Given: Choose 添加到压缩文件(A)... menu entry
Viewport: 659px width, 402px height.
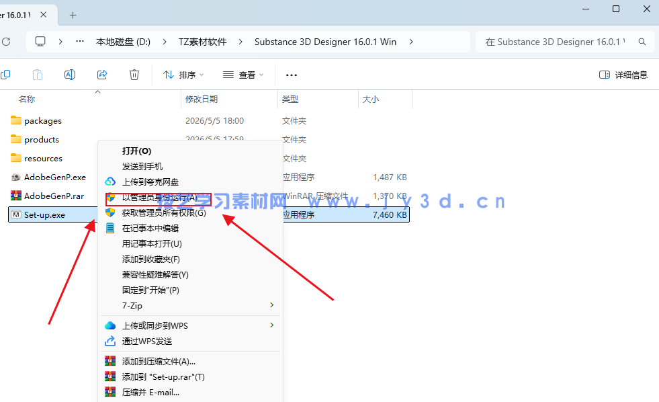Looking at the screenshot, I should 190,361.
